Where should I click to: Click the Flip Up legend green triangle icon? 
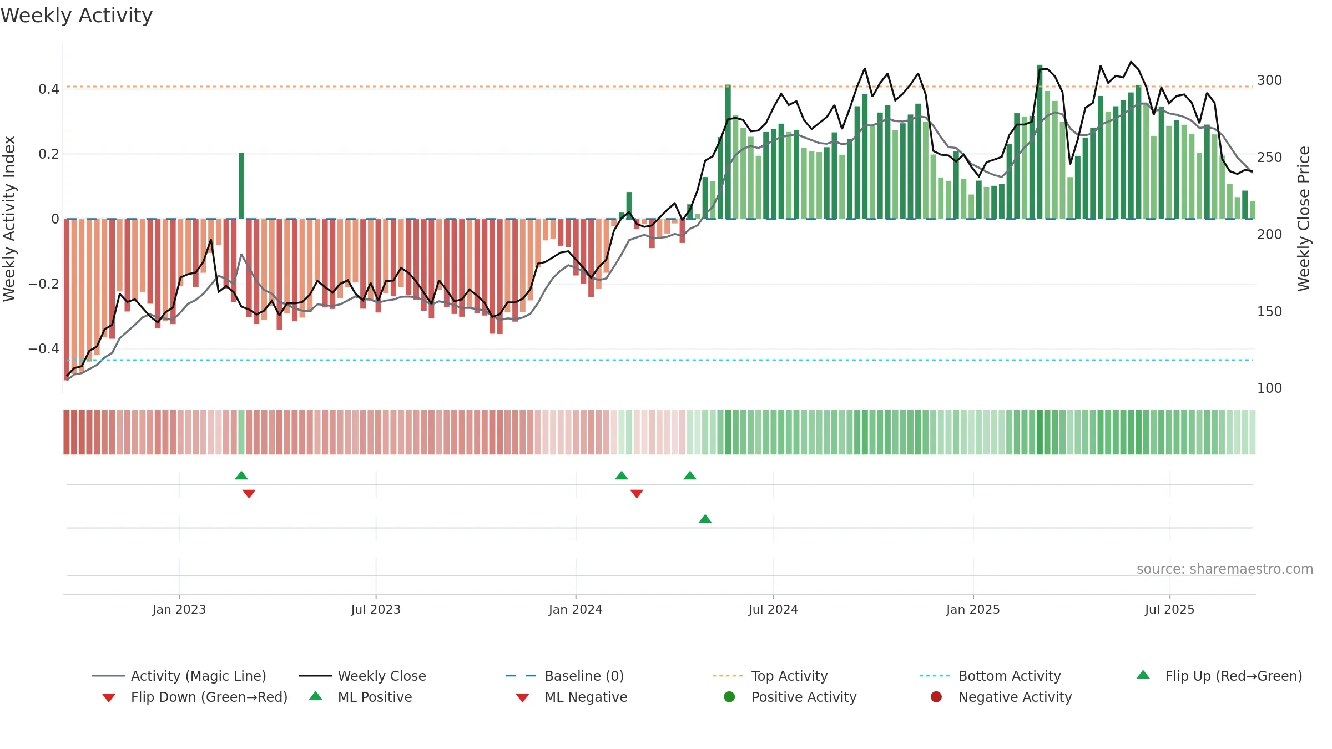click(1143, 675)
